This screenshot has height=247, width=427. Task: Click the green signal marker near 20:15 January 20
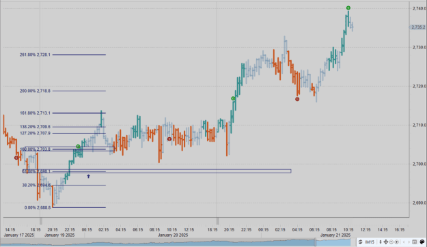(233, 98)
